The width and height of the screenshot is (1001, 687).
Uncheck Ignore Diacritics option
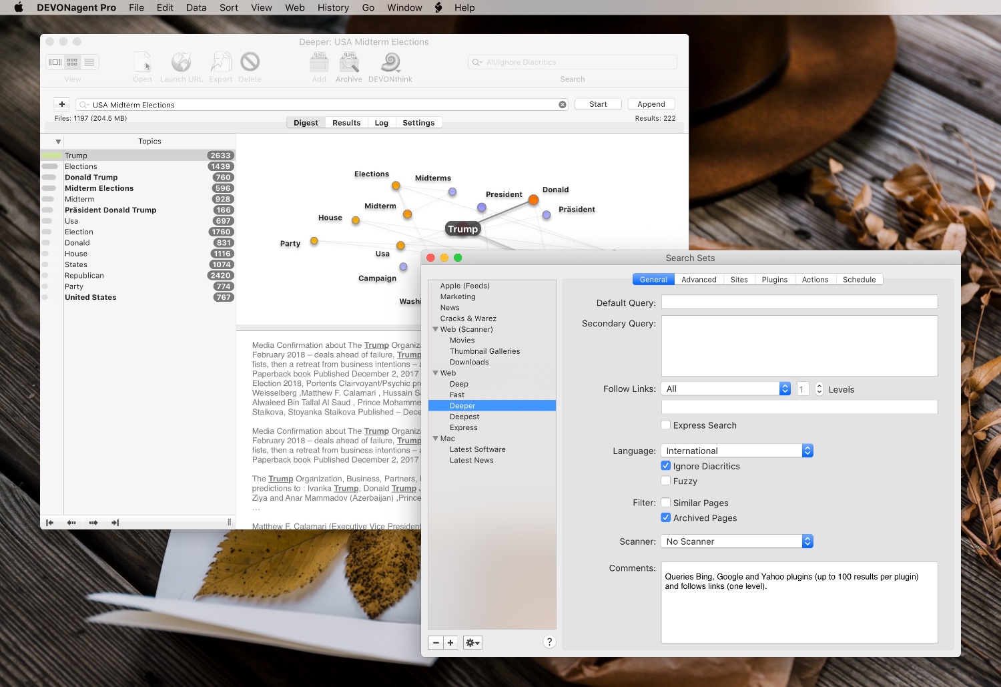pos(666,466)
